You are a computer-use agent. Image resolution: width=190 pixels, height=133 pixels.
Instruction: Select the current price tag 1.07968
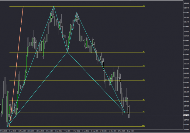pos(186,115)
